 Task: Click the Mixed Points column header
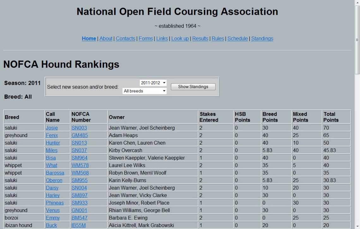pos(307,117)
